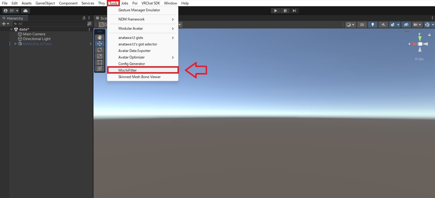Select the combined Transform tool
Image resolution: width=435 pixels, height=198 pixels.
click(100, 69)
